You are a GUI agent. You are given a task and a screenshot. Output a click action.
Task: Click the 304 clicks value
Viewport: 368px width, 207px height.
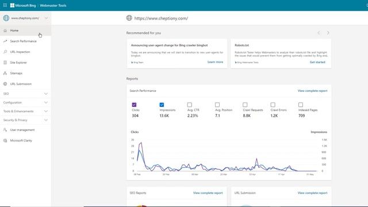point(135,116)
